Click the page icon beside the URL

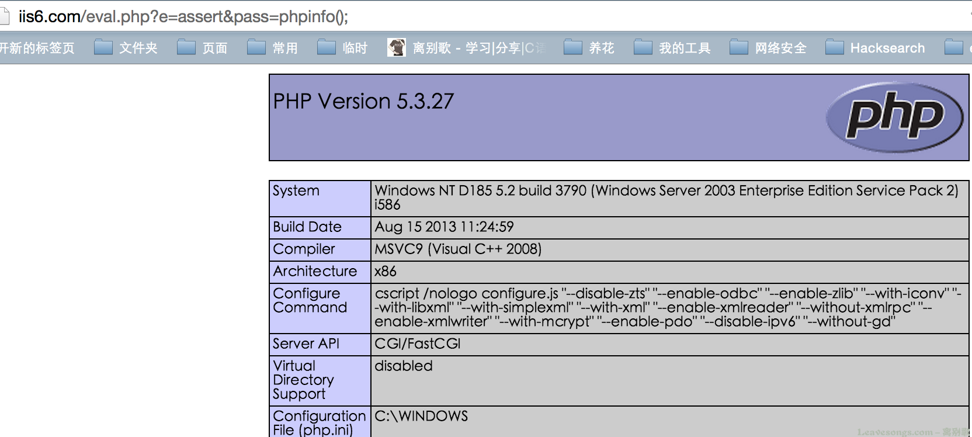[x=5, y=16]
